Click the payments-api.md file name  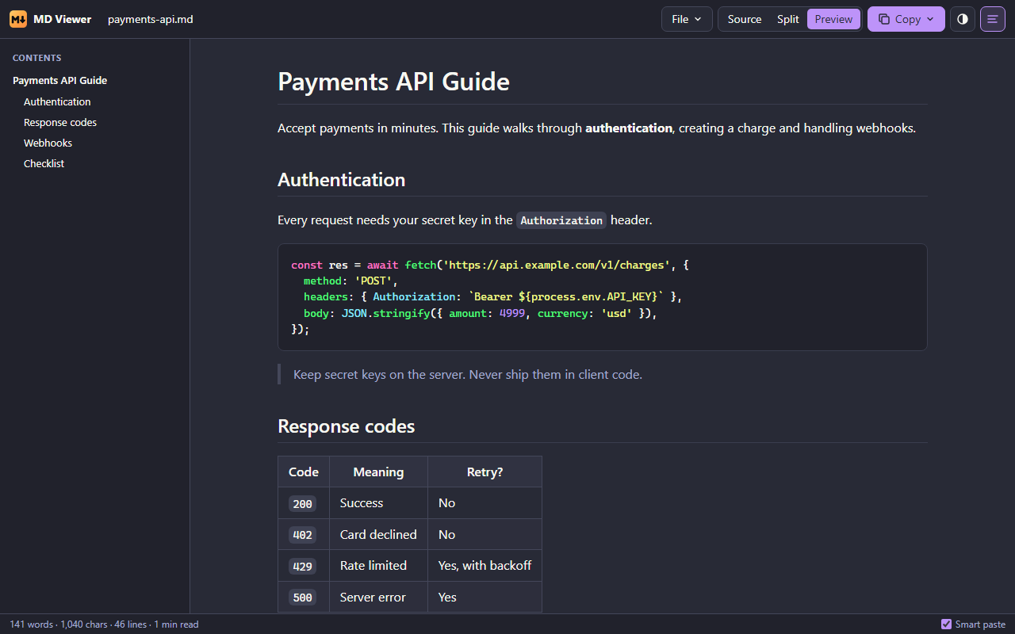pos(151,19)
